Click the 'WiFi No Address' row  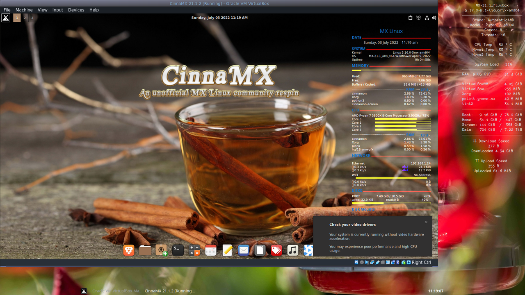click(x=391, y=175)
